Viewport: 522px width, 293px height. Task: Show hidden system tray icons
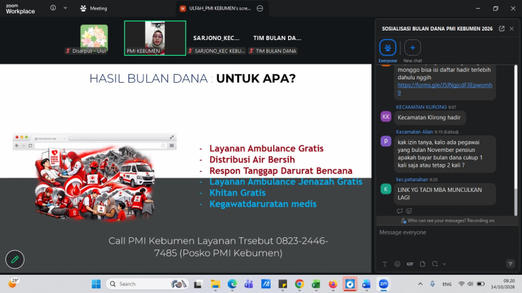(420, 284)
